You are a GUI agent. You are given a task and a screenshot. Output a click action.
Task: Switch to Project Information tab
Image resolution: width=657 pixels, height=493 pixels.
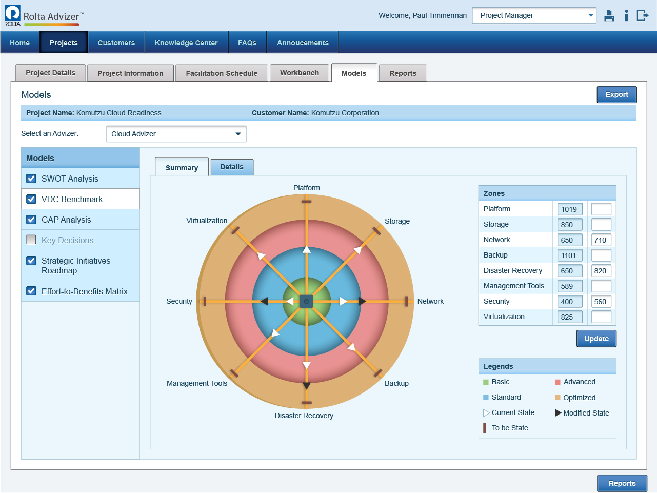tap(130, 73)
